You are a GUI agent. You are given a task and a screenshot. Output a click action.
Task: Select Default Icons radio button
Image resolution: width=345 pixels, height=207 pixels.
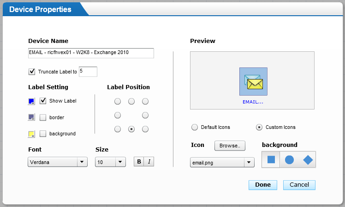(195, 127)
